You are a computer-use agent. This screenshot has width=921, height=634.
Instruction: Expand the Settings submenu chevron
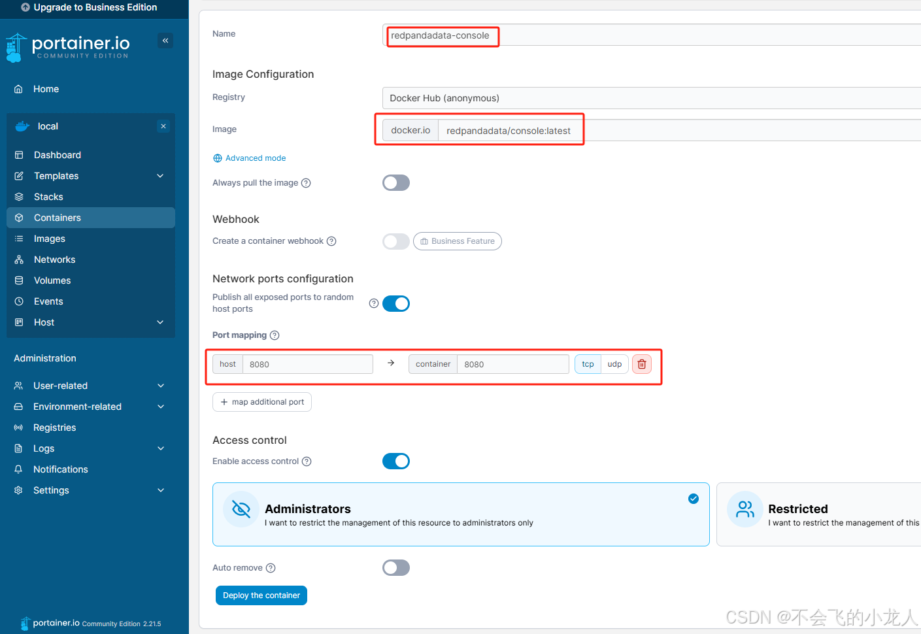point(161,490)
